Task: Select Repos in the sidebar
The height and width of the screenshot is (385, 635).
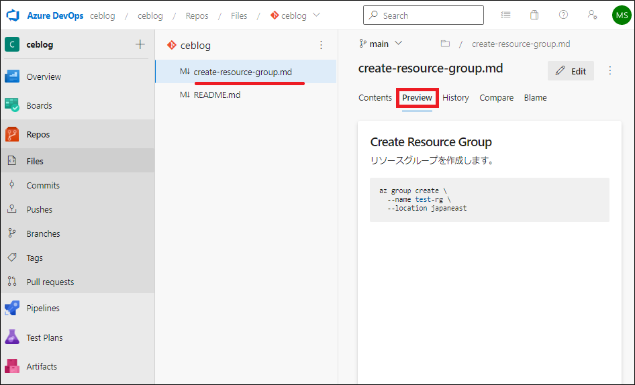Action: [77, 134]
